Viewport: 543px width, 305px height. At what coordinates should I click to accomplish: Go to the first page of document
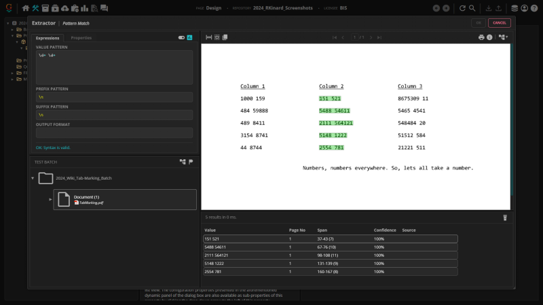pyautogui.click(x=335, y=37)
